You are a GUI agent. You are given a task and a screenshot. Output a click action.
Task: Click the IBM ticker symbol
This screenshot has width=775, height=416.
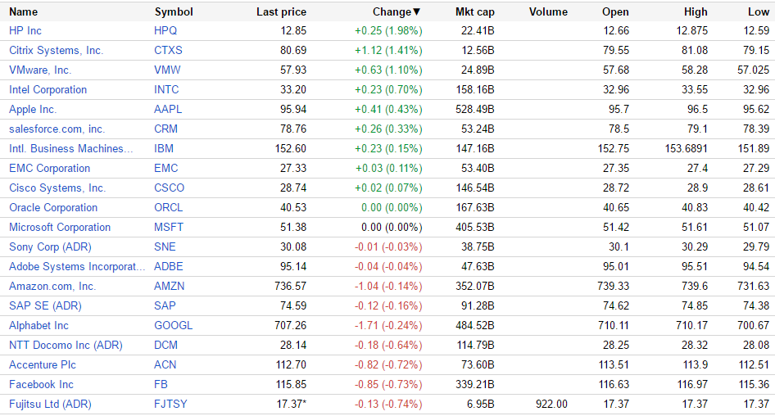tap(164, 148)
